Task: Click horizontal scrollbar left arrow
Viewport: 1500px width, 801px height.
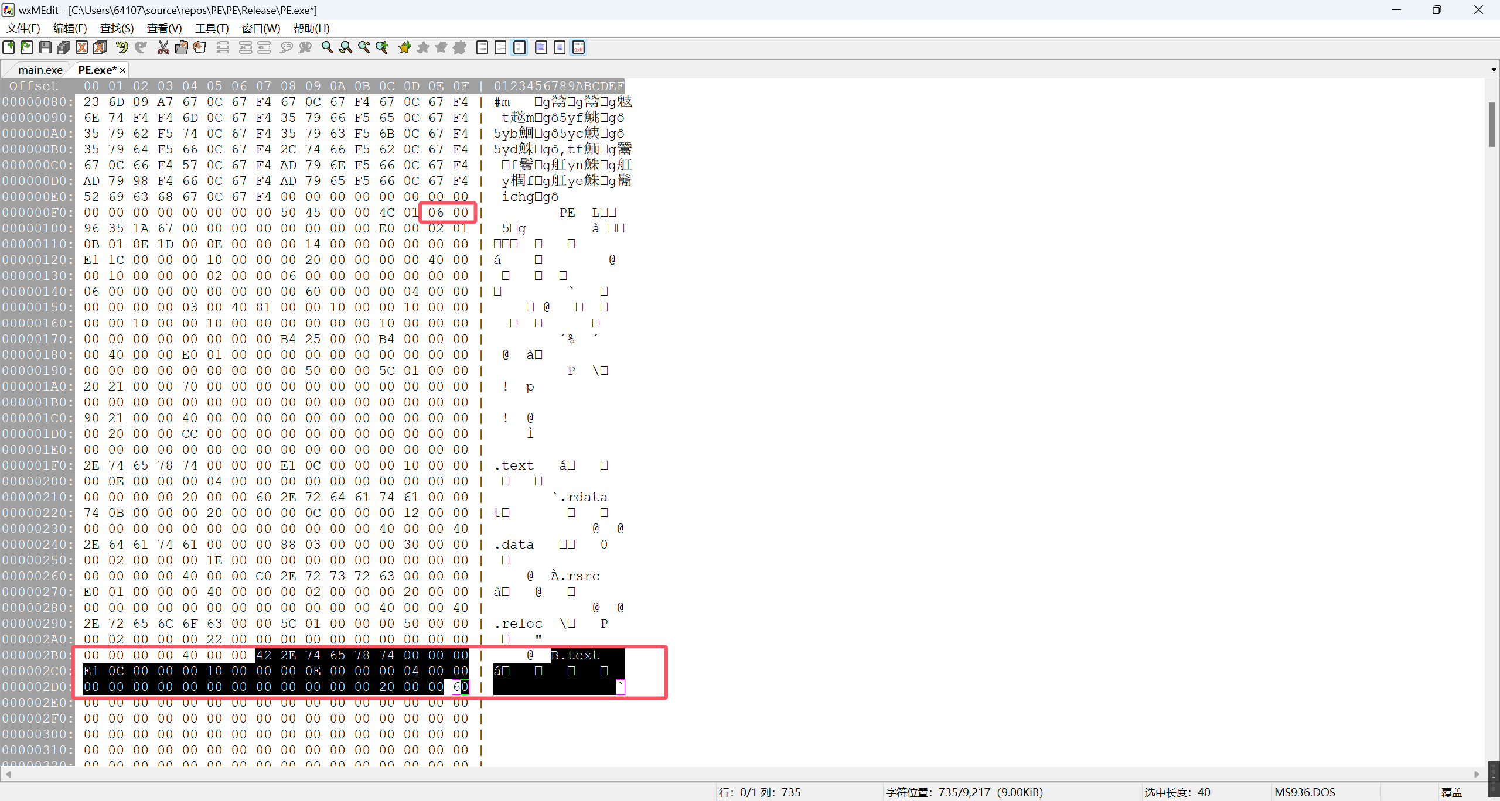Action: (8, 774)
